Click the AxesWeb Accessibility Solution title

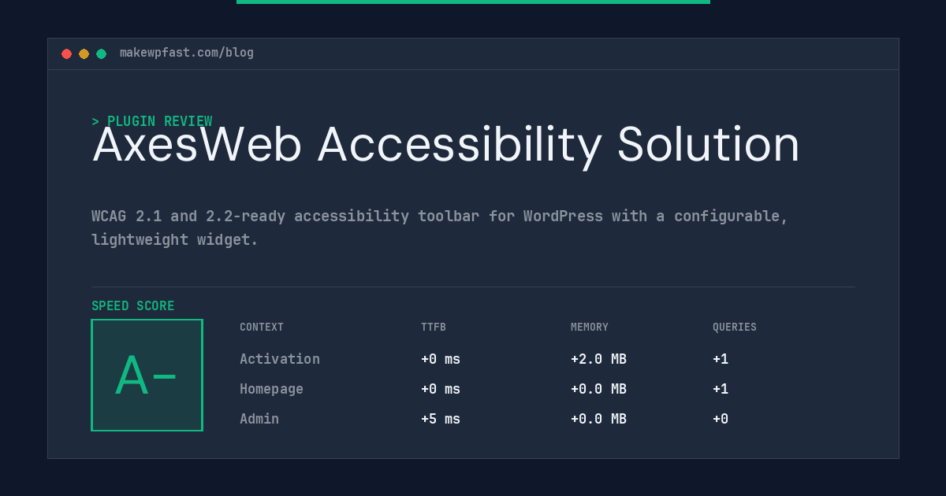446,146
